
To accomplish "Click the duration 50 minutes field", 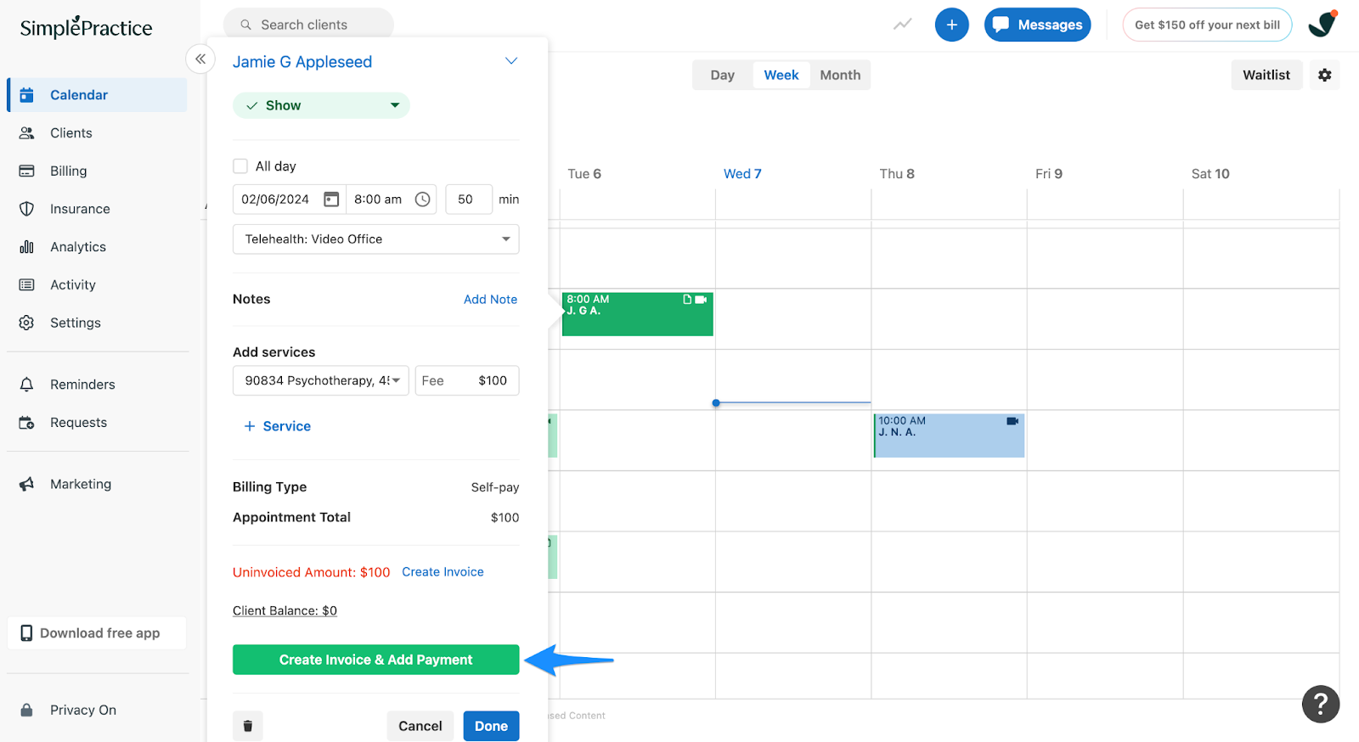I will tap(469, 200).
